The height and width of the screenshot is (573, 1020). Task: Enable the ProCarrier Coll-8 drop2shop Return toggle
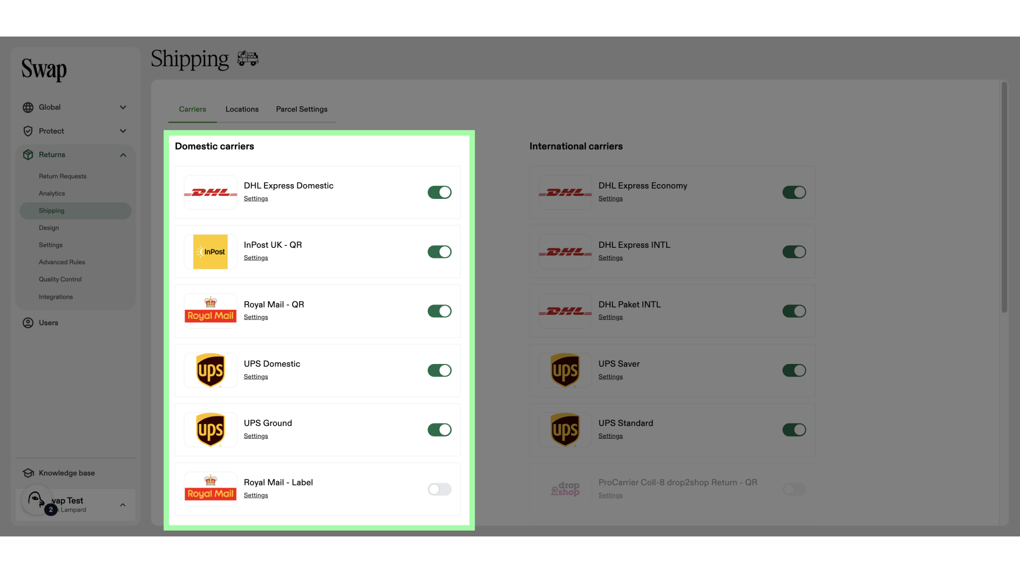click(x=794, y=489)
